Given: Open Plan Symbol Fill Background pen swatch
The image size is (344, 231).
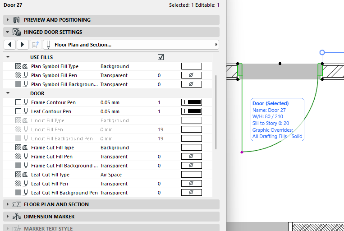Looking at the screenshot, I should tap(192, 84).
